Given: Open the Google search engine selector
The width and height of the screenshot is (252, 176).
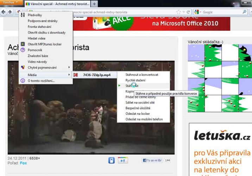Looking at the screenshot, I should [x=198, y=12].
